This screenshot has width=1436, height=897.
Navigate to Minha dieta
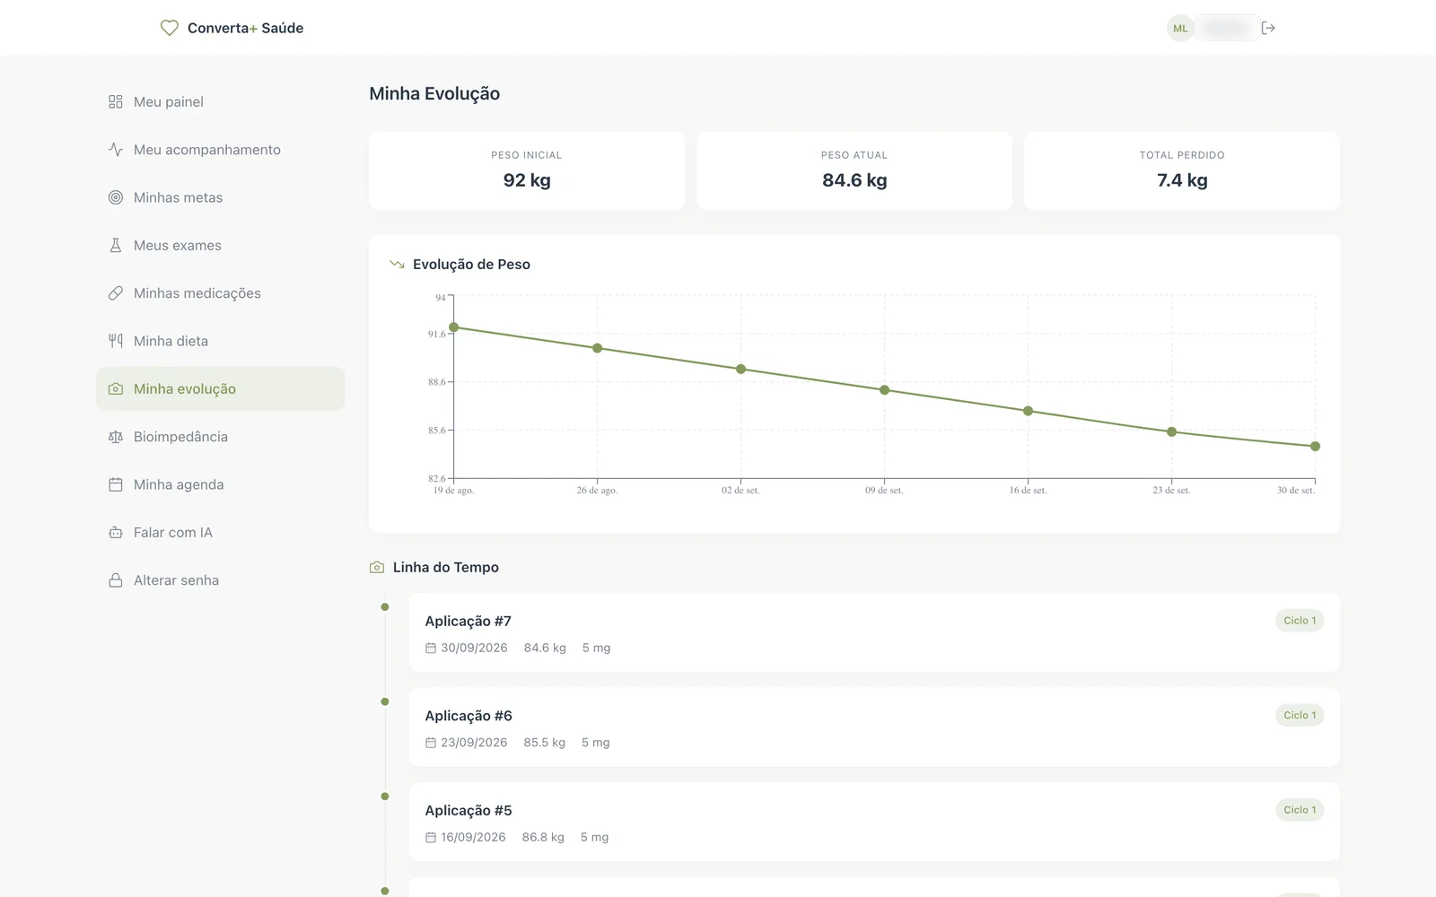pyautogui.click(x=220, y=341)
